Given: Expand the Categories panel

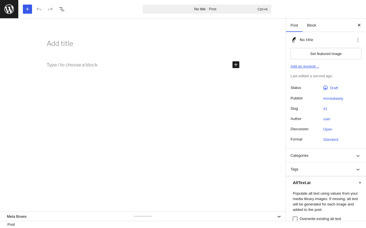Looking at the screenshot, I should [326, 156].
